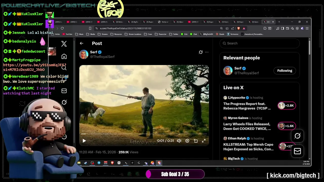Mute the video using the speaker icon

pos(179,141)
